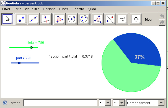Expand the Angle tool submenu triangle
Image resolution: width=168 pixels, height=108 pixels.
[x=102, y=23]
